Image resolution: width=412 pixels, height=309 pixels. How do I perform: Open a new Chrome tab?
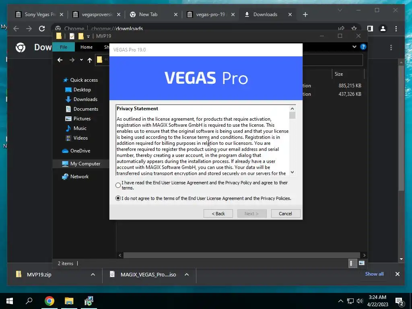coord(305,14)
